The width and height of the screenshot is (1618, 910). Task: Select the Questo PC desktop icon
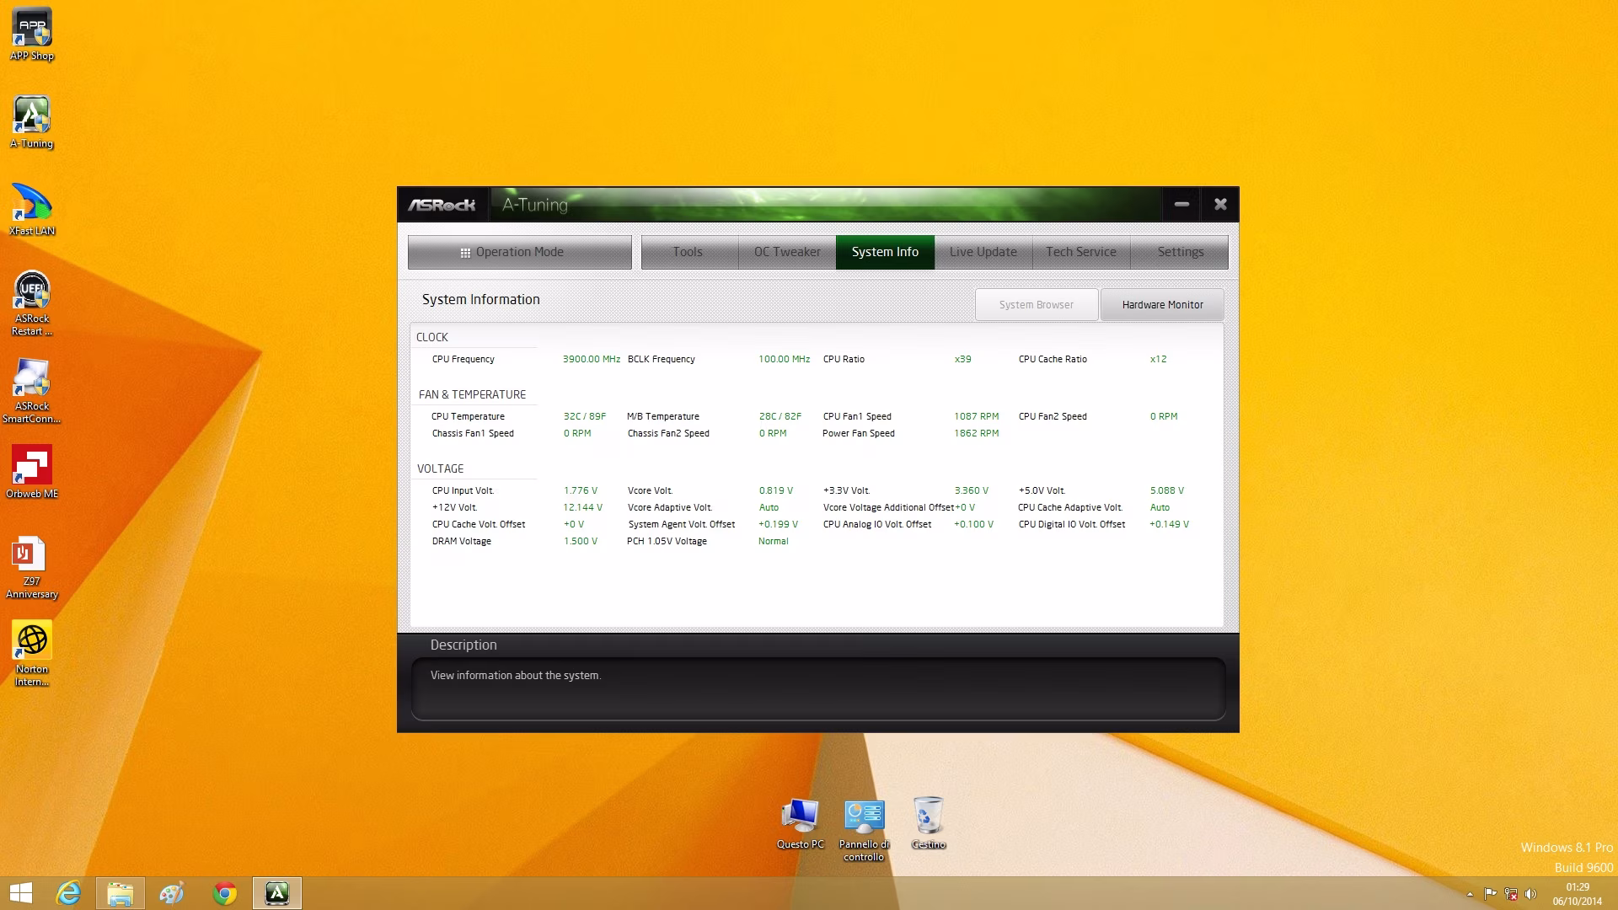800,823
